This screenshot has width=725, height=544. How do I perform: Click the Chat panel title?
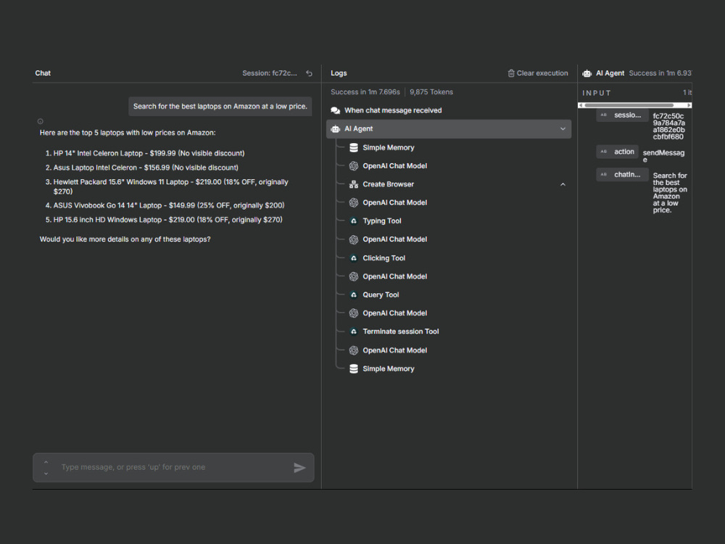(x=43, y=73)
